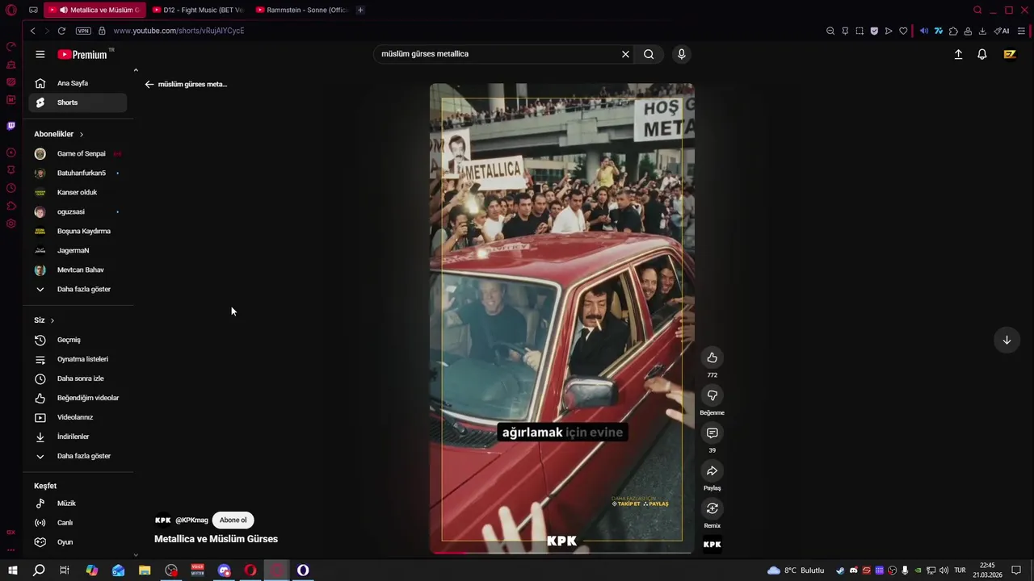Open Müzik in Keşfet
1034x581 pixels.
[x=78, y=504]
